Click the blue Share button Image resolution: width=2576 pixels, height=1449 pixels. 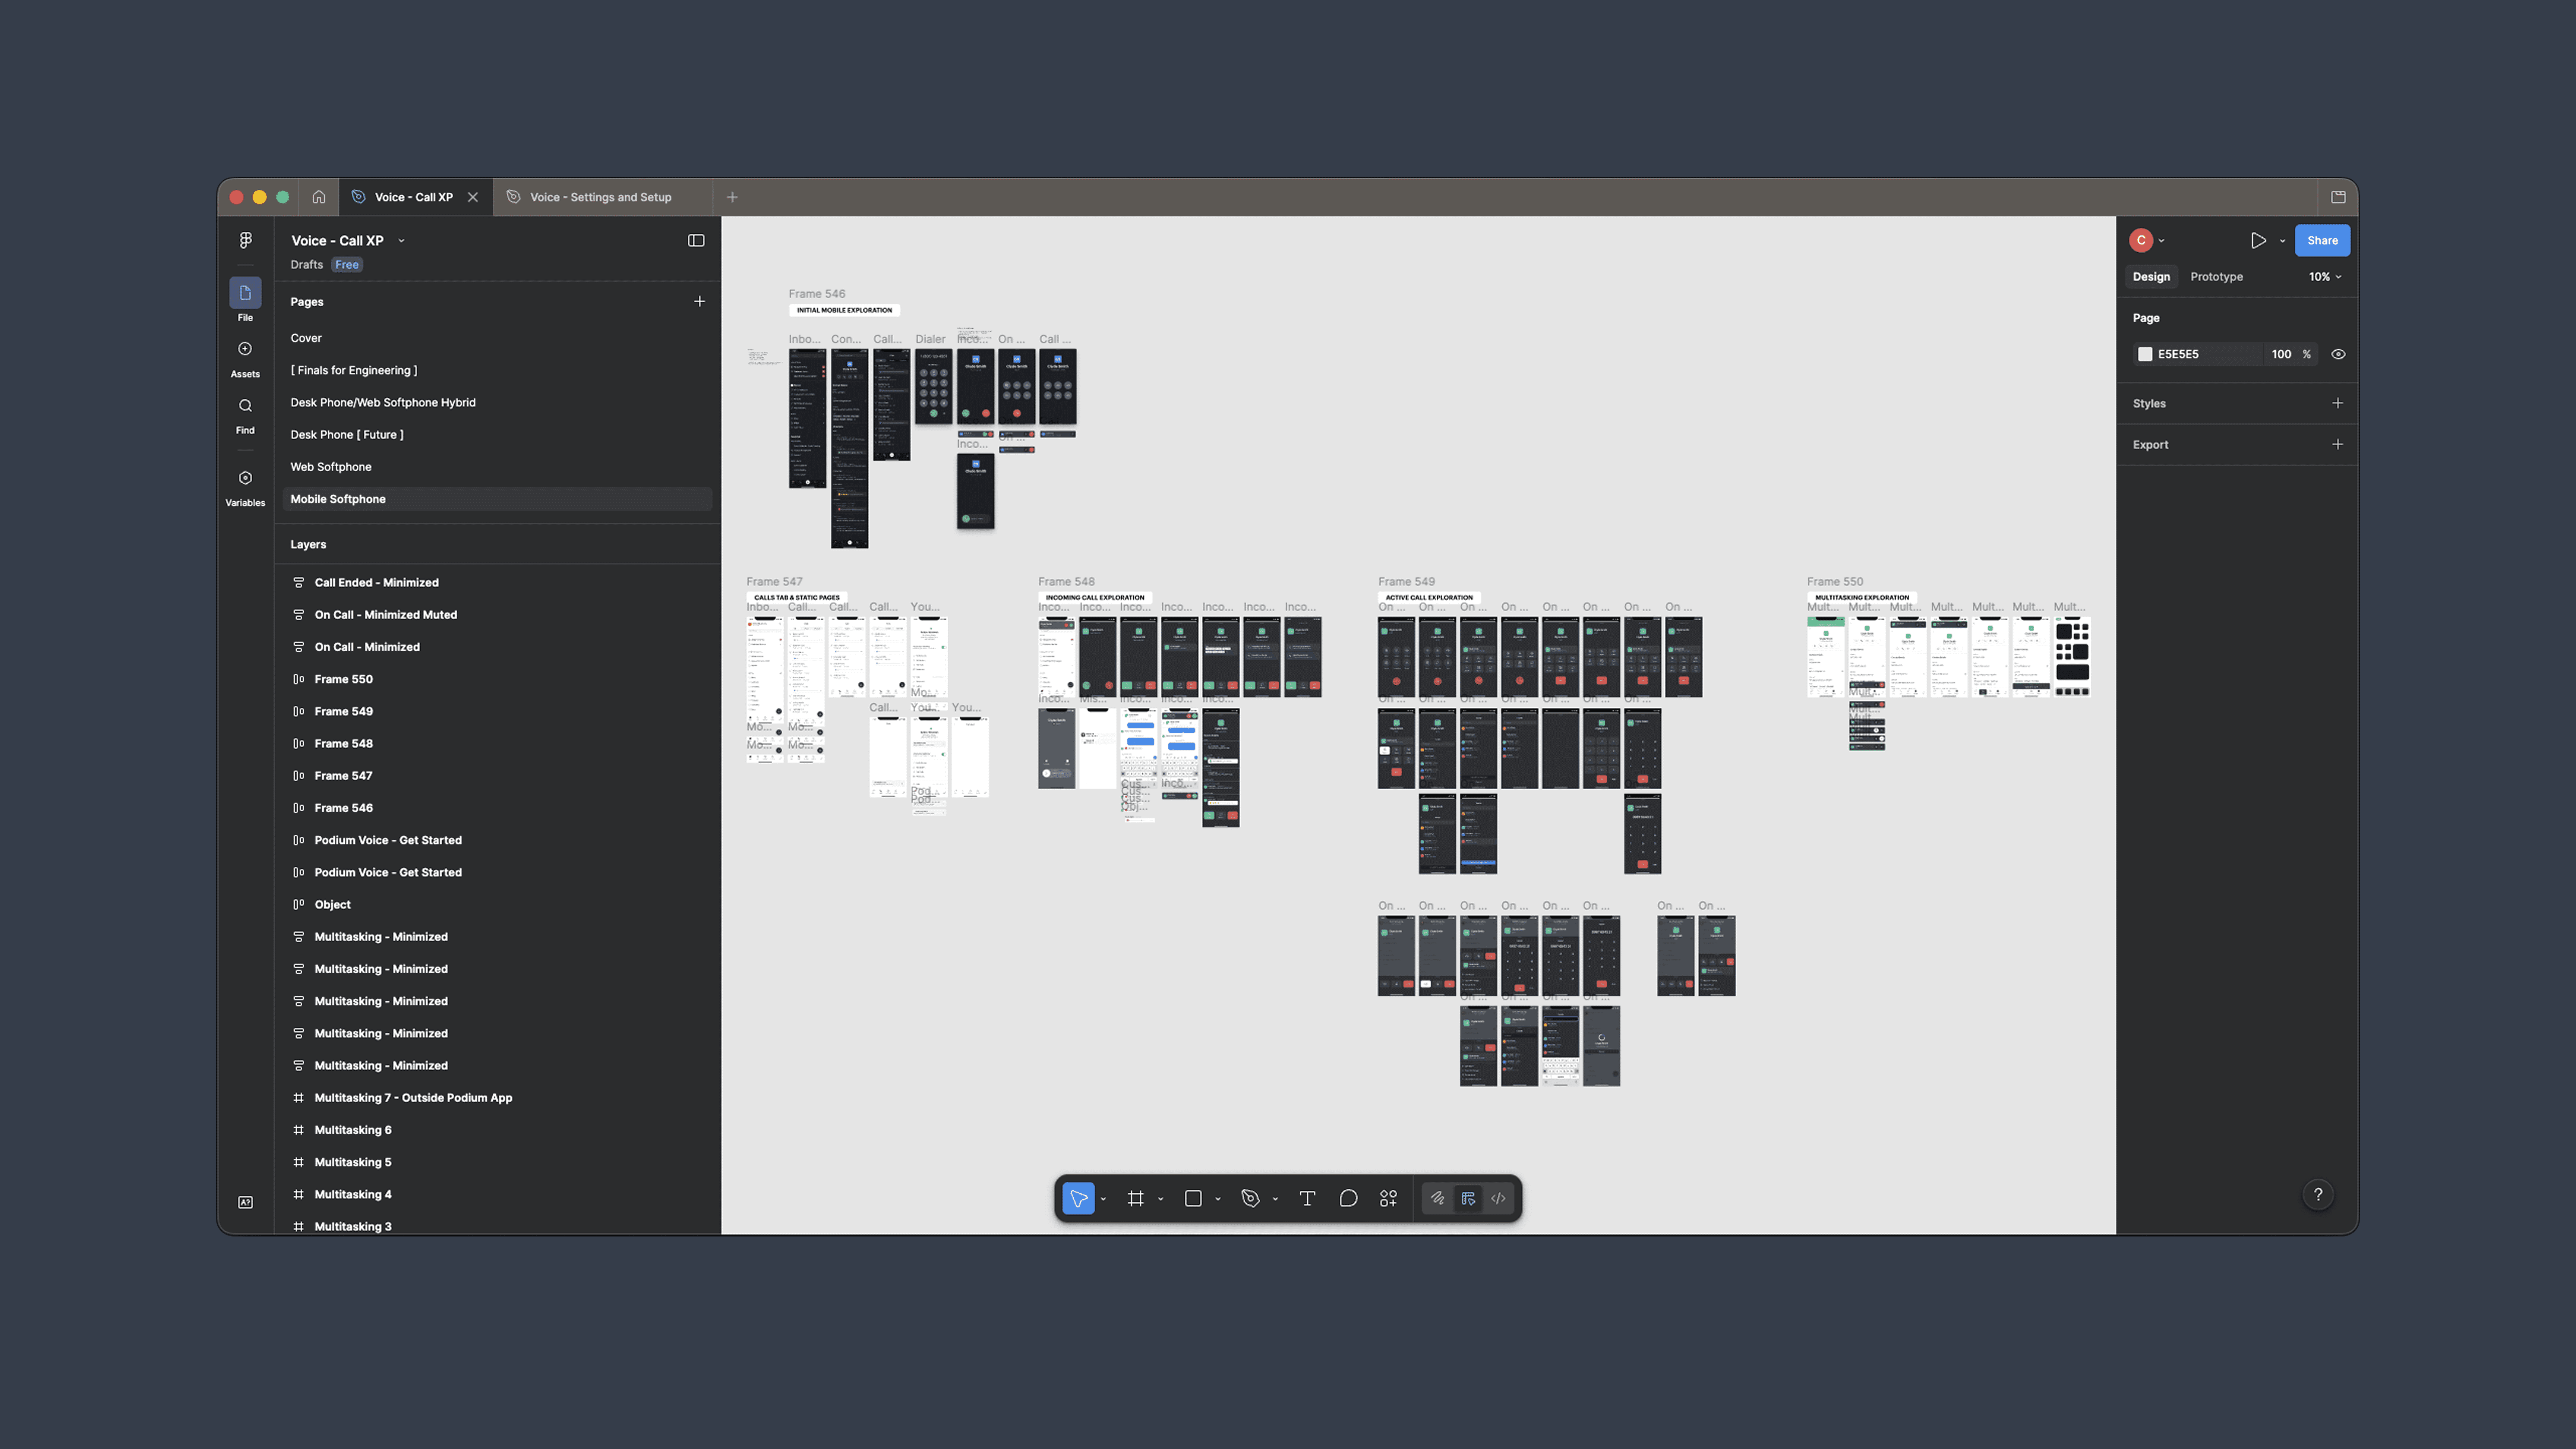pyautogui.click(x=2322, y=240)
